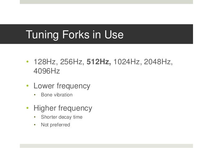198x148 pixels.
Task: Click the gray bar at slide top
Action: 106,2
